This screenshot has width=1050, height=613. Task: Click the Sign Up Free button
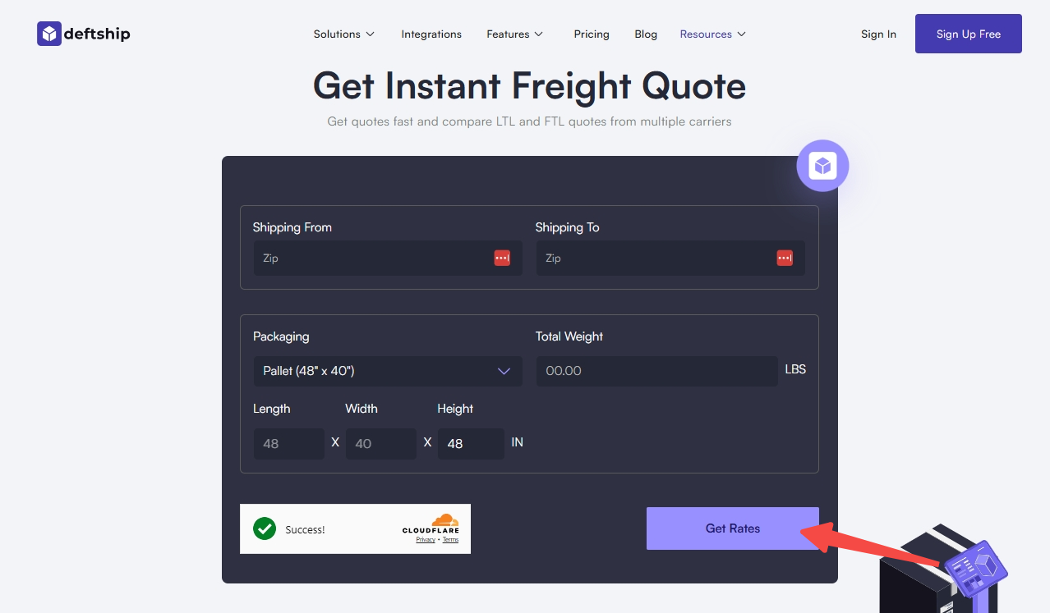(x=969, y=34)
